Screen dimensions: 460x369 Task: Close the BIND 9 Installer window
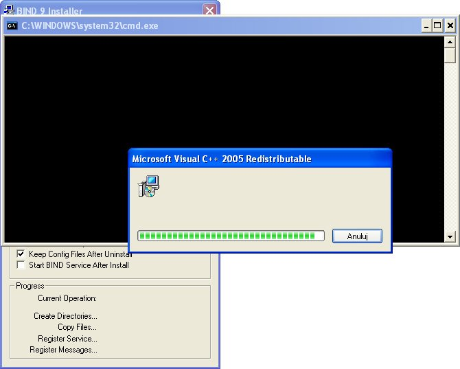[209, 10]
